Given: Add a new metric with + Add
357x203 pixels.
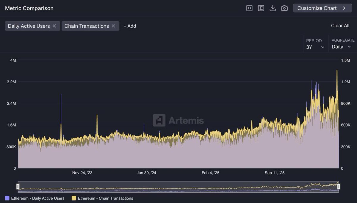Looking at the screenshot, I should [130, 26].
